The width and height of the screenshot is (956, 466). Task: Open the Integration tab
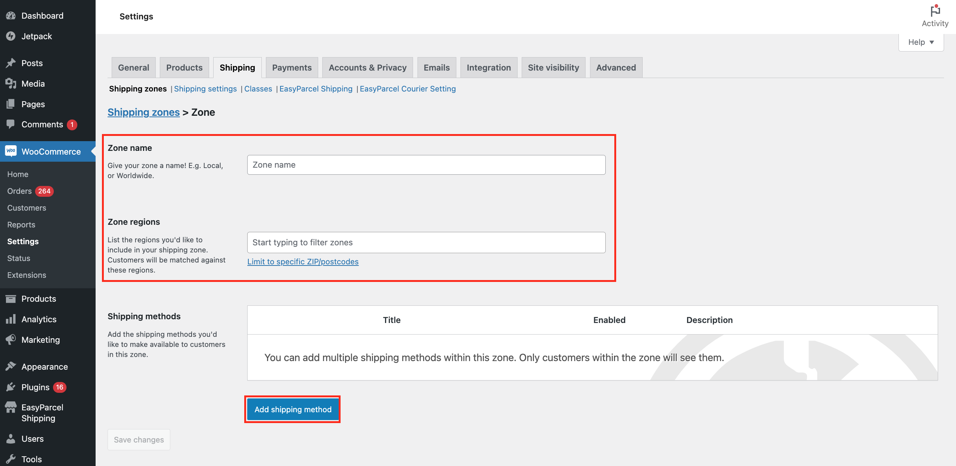[488, 68]
